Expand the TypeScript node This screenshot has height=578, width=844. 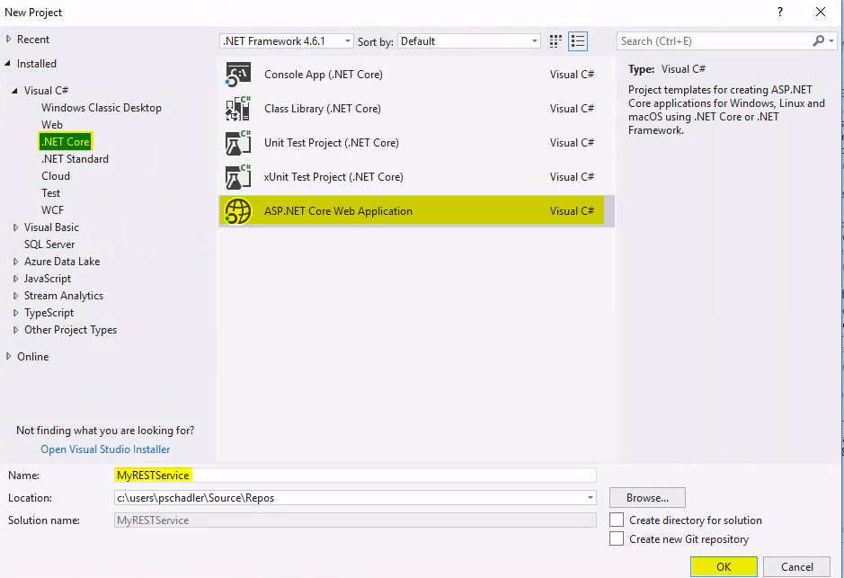click(x=15, y=313)
